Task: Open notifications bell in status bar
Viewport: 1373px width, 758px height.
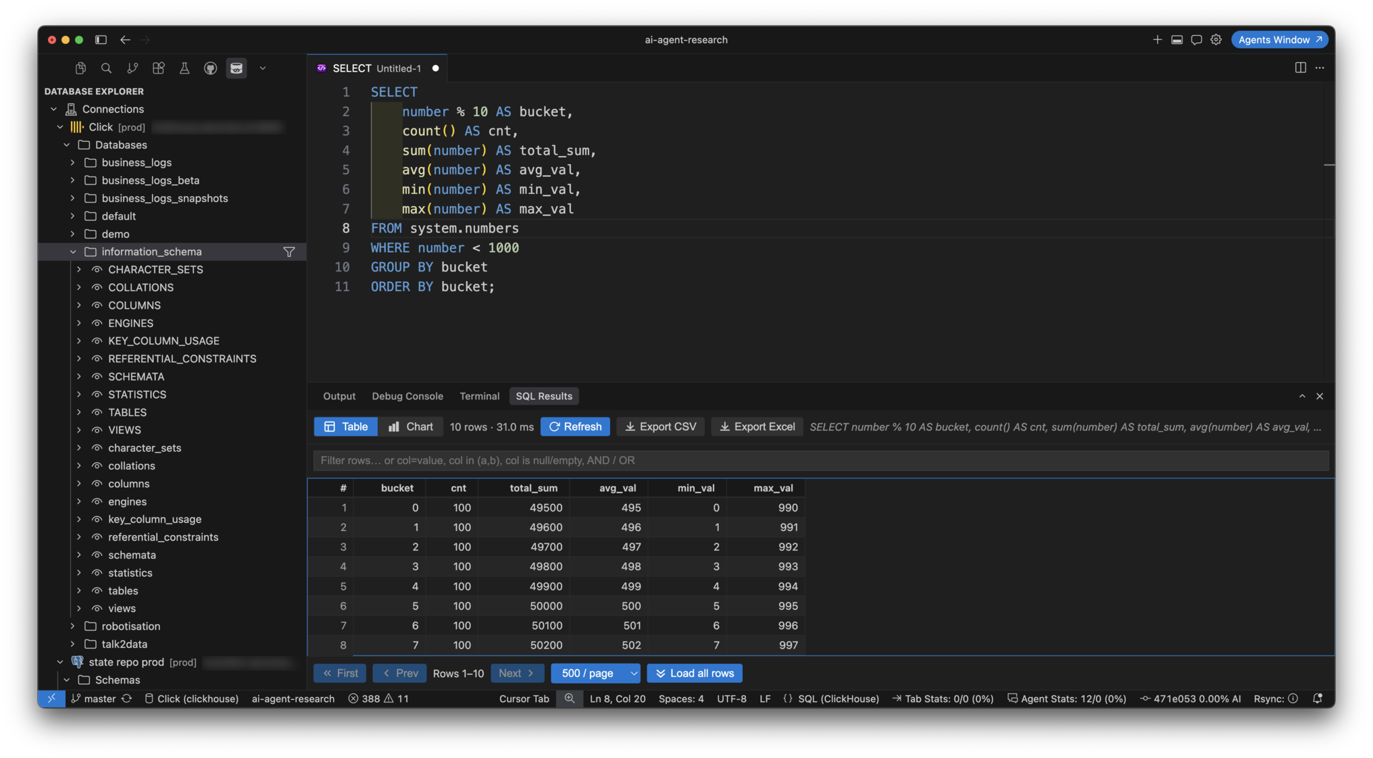Action: coord(1318,699)
